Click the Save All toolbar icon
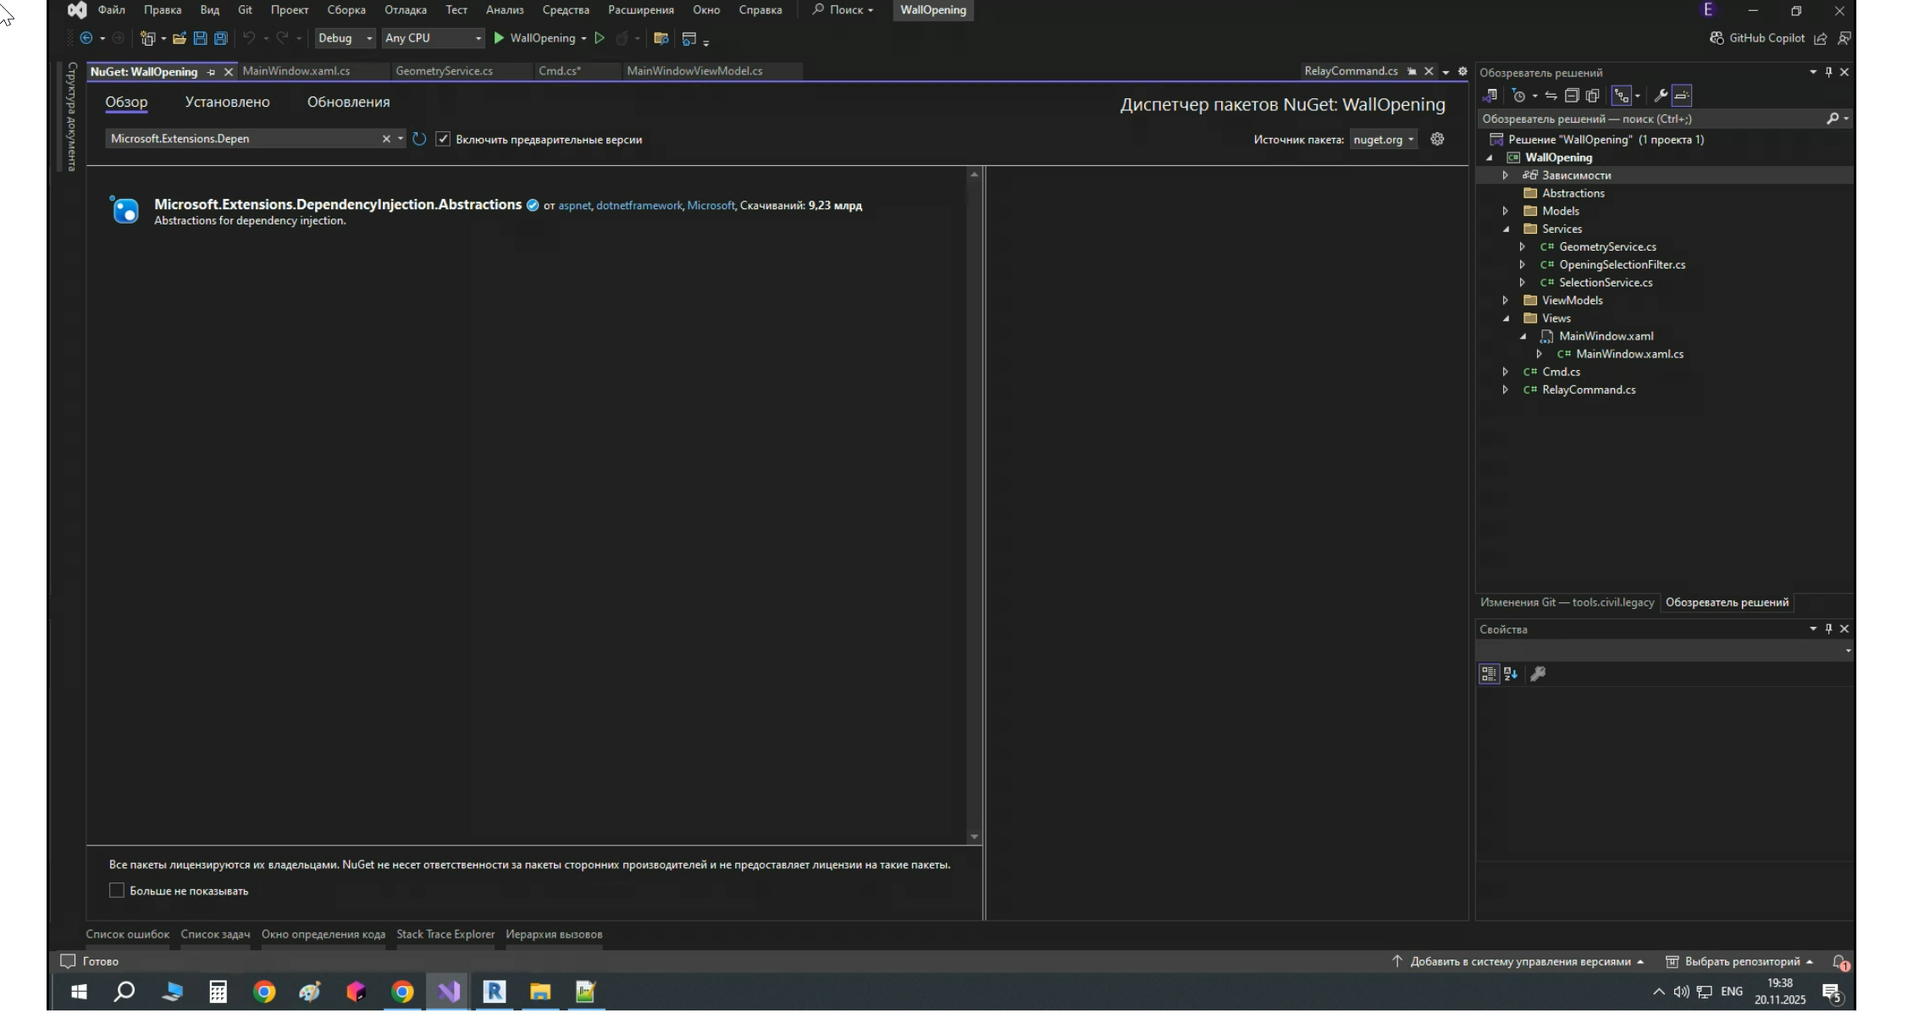1919x1024 pixels. 221,38
